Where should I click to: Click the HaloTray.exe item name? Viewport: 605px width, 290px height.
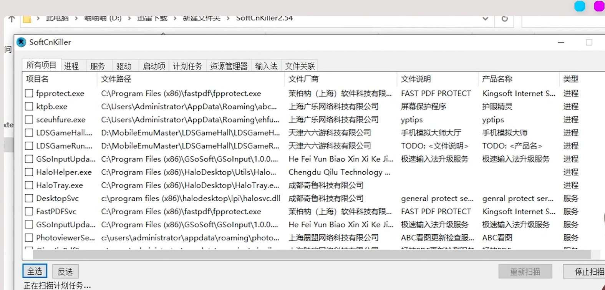click(x=60, y=185)
